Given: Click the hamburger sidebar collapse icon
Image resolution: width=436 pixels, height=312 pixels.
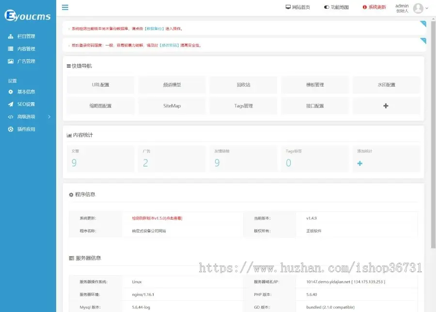Looking at the screenshot, I should (65, 7).
